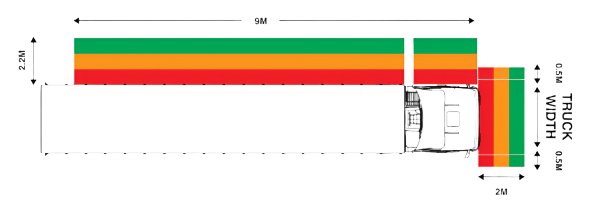Click the 2.2M side width label
This screenshot has height=206, width=603.
point(22,61)
